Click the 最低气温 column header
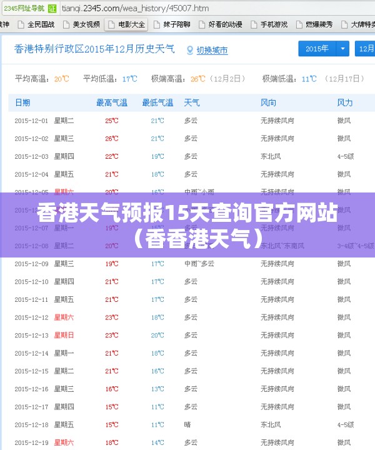 (x=157, y=102)
